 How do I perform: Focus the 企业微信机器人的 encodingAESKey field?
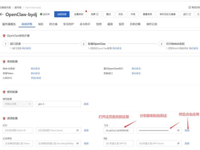click(x=58, y=143)
